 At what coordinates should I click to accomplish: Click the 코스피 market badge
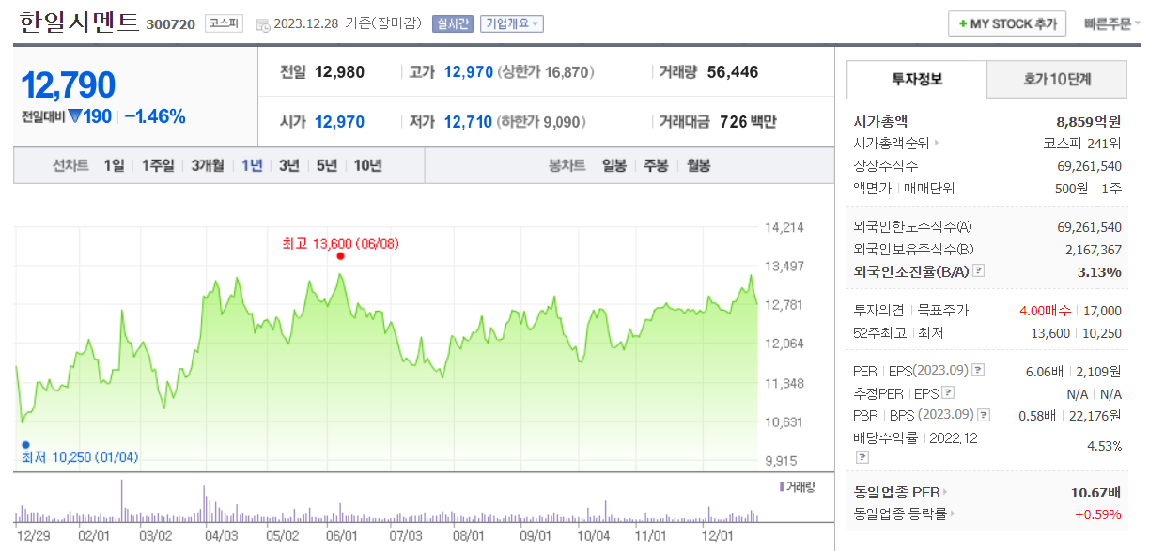tap(224, 24)
